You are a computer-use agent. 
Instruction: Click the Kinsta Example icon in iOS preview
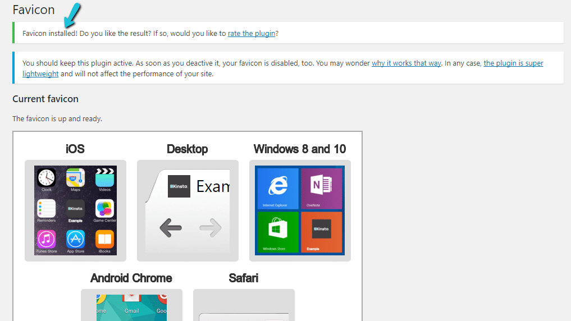click(x=75, y=208)
